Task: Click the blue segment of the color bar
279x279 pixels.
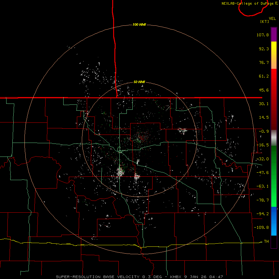Action: (x=274, y=221)
